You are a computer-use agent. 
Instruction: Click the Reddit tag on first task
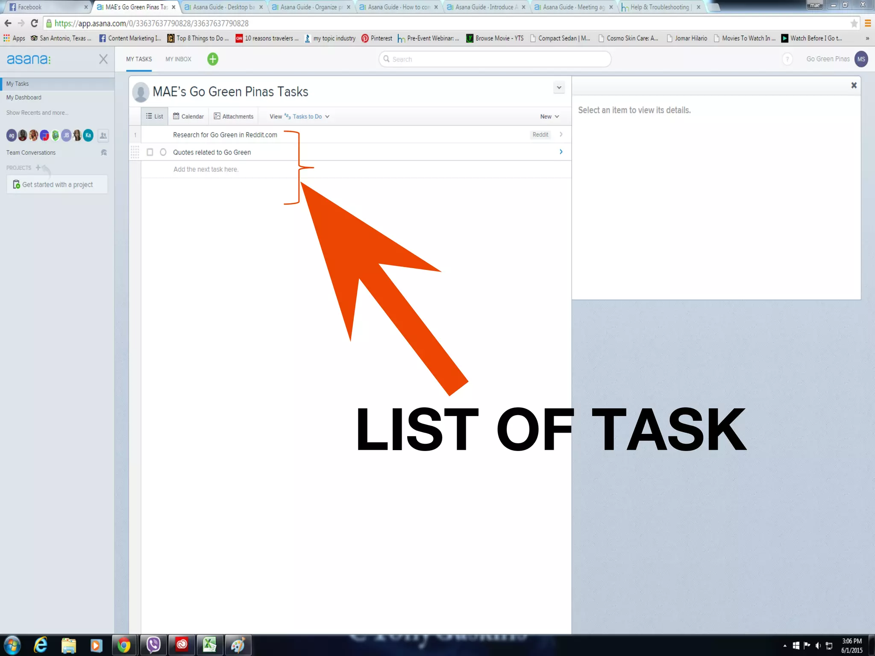pyautogui.click(x=540, y=135)
